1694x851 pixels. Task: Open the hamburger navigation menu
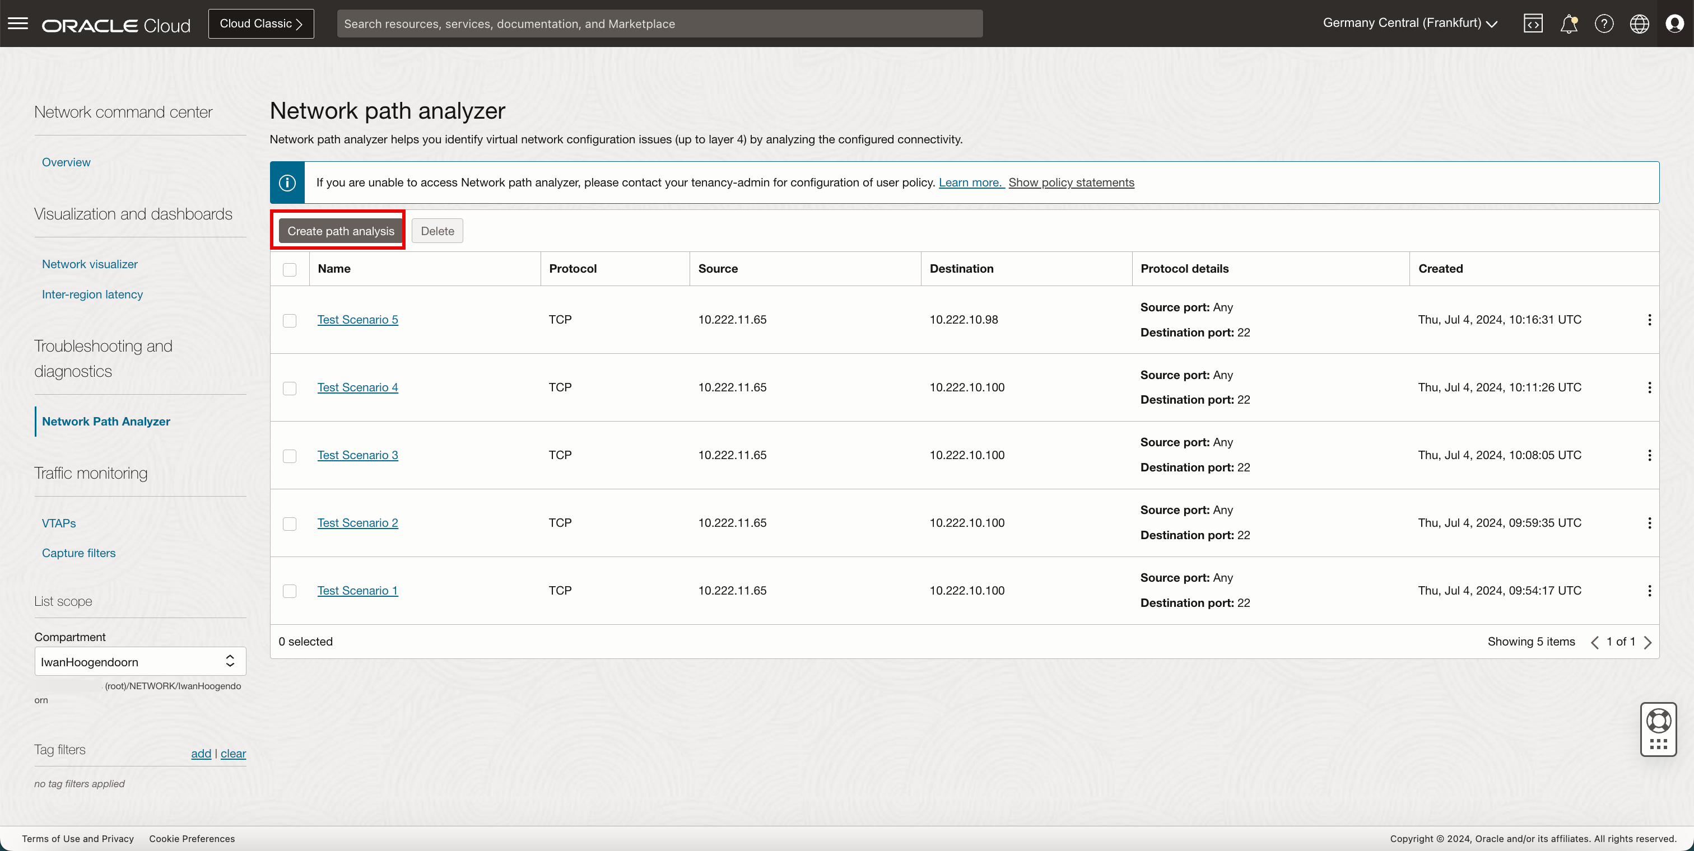point(18,24)
